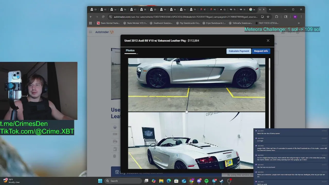329x185 pixels.
Task: Click the rear-view convertible Audi R8 photo
Action: (x=197, y=141)
